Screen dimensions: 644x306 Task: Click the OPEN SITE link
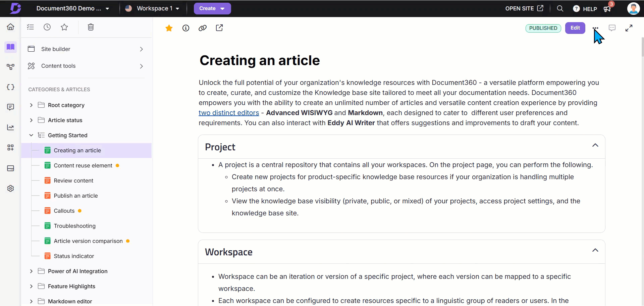524,8
